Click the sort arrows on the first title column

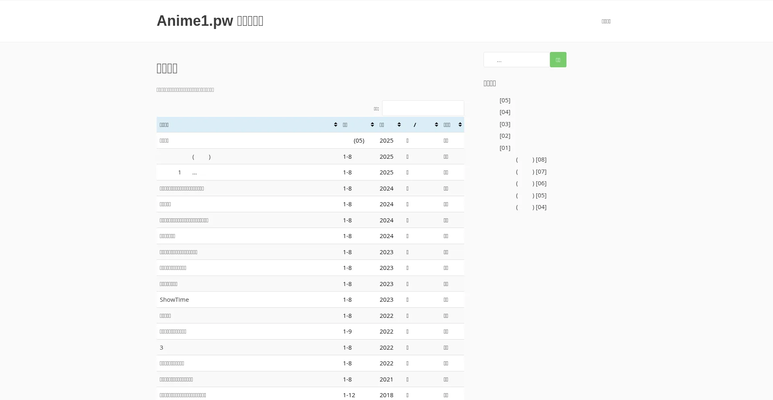point(335,125)
